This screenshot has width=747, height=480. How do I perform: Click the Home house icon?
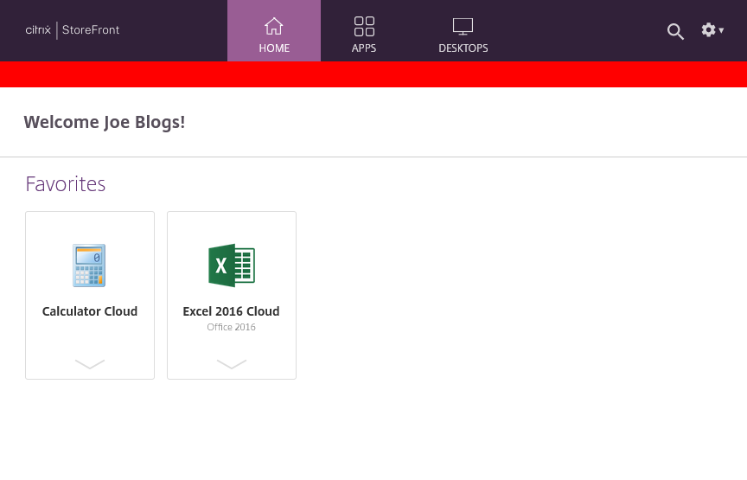[274, 26]
